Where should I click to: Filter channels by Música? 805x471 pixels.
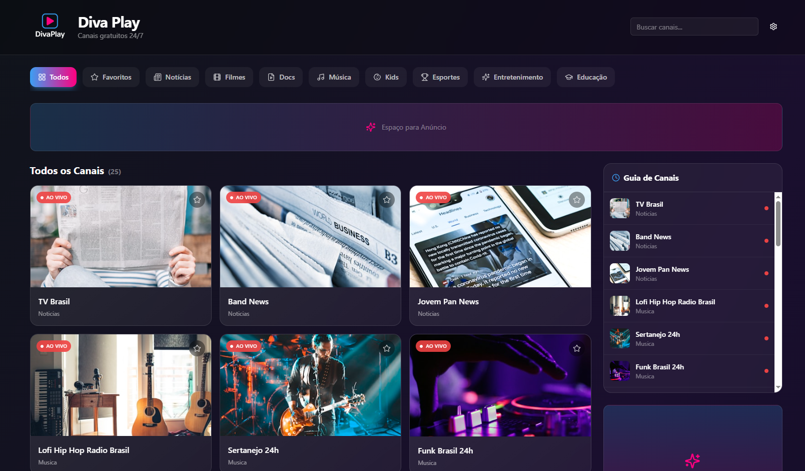(x=334, y=77)
